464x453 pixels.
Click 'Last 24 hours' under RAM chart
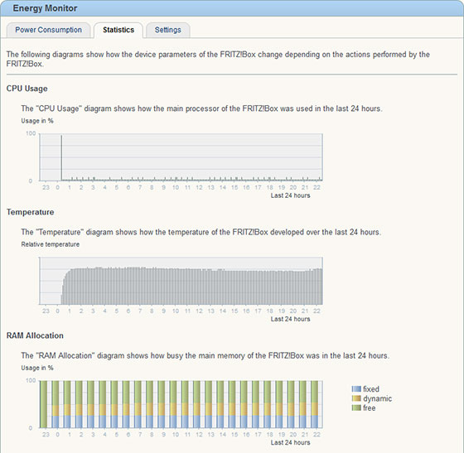pos(290,442)
